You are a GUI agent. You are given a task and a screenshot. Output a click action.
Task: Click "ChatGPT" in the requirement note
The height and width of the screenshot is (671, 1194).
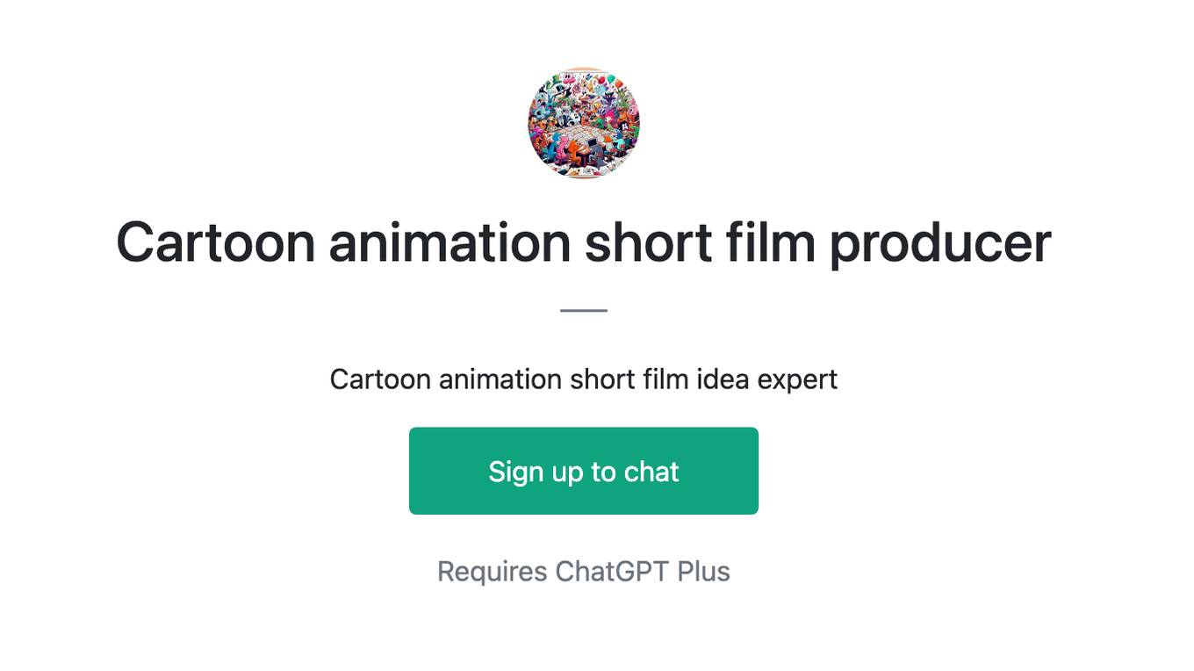pyautogui.click(x=612, y=572)
